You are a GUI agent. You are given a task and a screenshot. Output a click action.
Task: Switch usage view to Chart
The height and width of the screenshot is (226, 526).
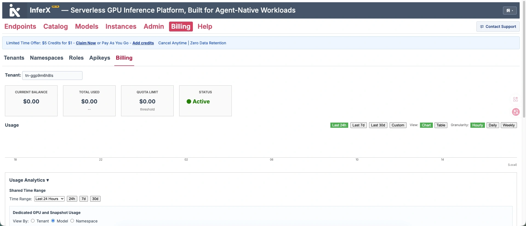coord(426,125)
